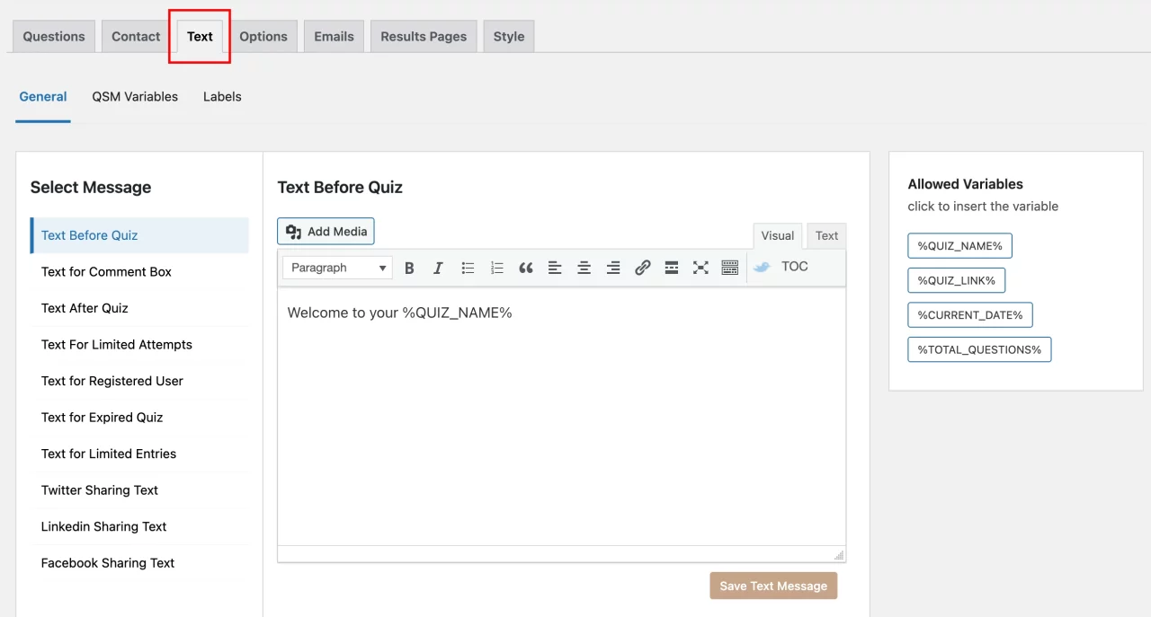
Task: Click Save Text Message
Action: coord(773,585)
